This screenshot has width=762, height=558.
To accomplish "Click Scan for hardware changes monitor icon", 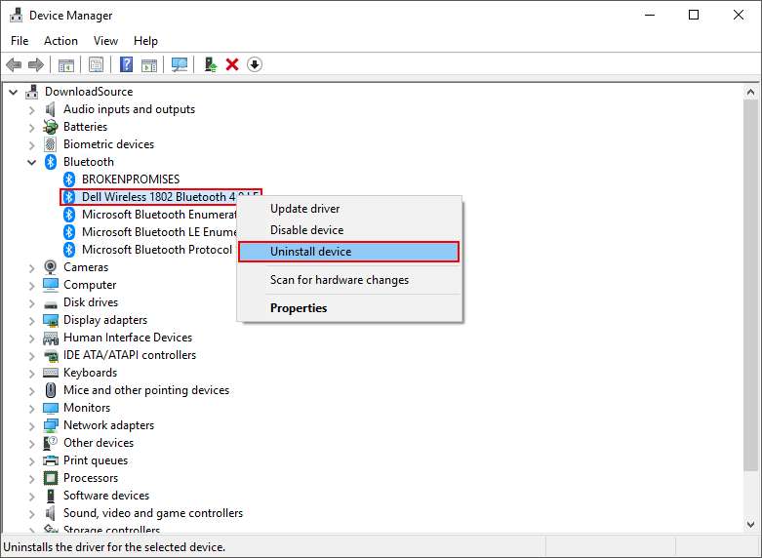I will [x=180, y=64].
